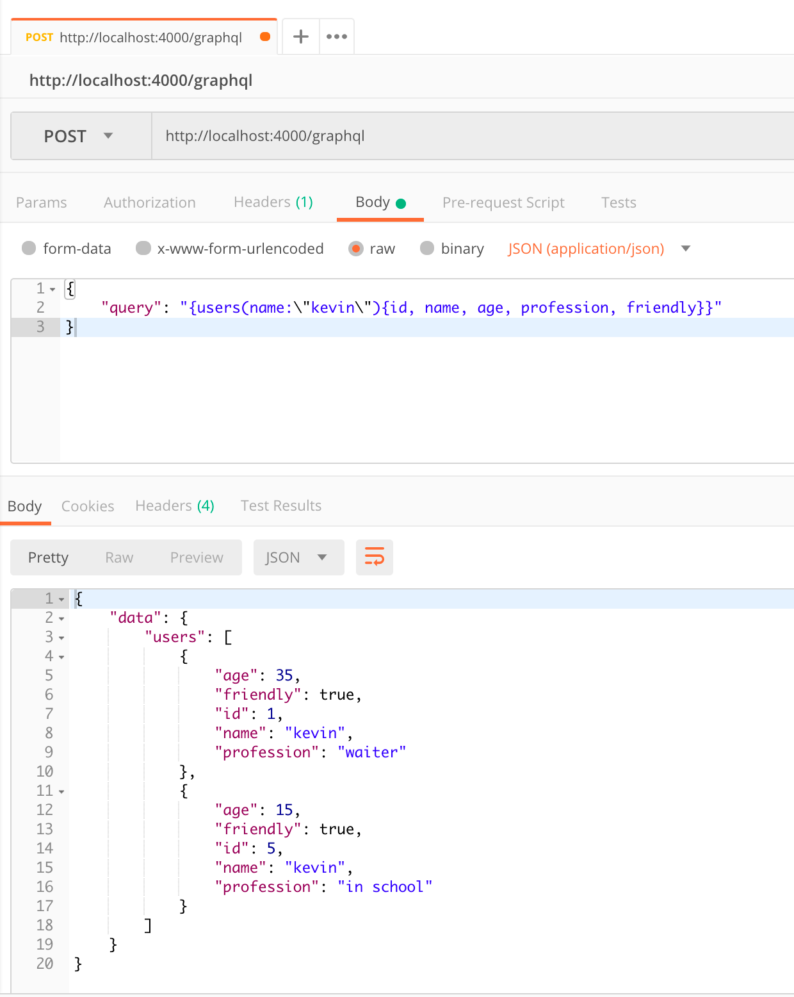
Task: Open the tab options menu with three dots
Action: [337, 37]
